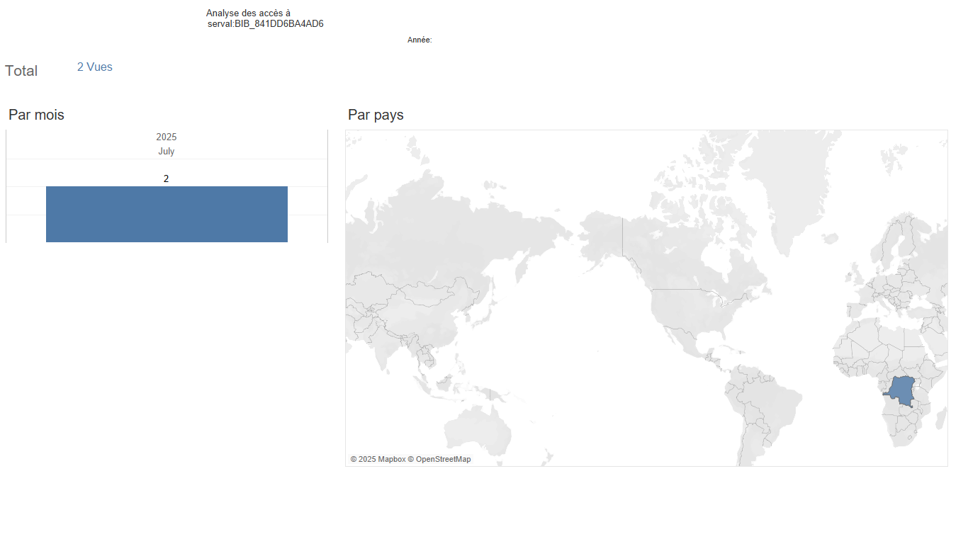Click the "Par pays" heading
Screen dimensions: 968x544
pos(376,115)
